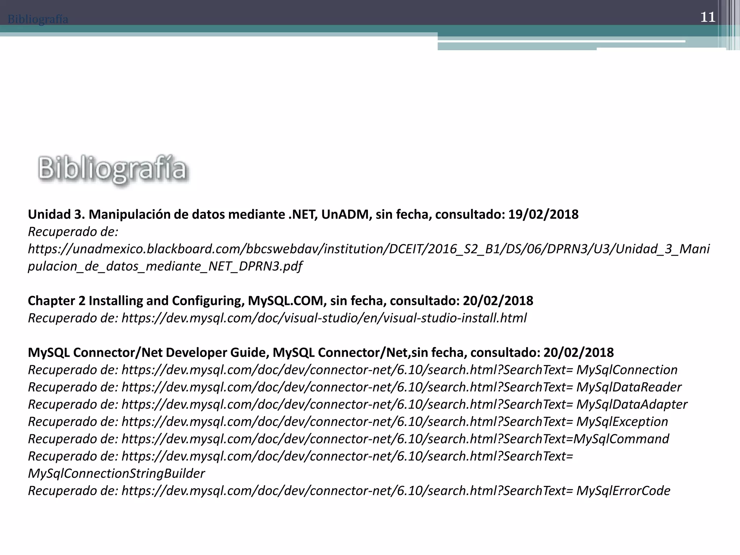The width and height of the screenshot is (740, 555).
Task: Click pulacion_de_datos_mediante_NET_DPRN3.pdf text
Action: tap(165, 266)
